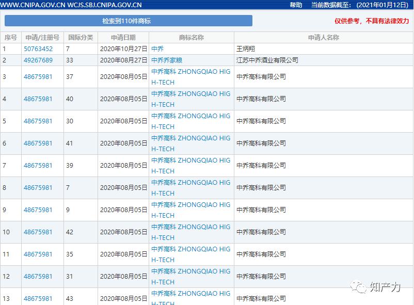The height and width of the screenshot is (305, 414).
Task: Open number 48675981 in row 12
Action: pyautogui.click(x=38, y=277)
